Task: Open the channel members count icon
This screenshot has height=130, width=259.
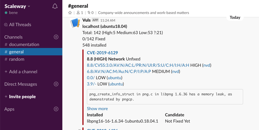Action: click(x=80, y=13)
